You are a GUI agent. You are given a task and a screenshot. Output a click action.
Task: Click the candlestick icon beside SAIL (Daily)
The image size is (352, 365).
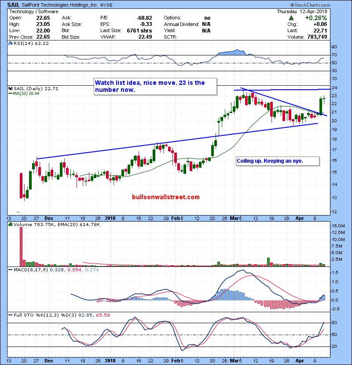tap(11, 88)
